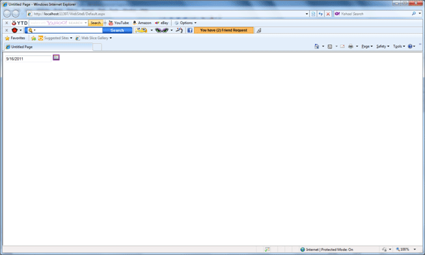The image size is (425, 255).
Task: Click the green eyes toolbar icon
Action: coord(162,31)
